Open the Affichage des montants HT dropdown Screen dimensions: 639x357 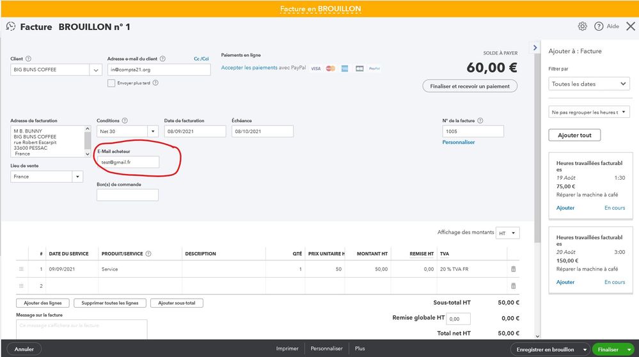508,233
